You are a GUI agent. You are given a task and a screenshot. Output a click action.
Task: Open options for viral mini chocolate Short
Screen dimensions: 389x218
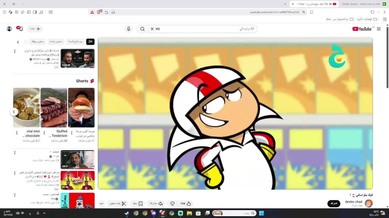point(17,133)
